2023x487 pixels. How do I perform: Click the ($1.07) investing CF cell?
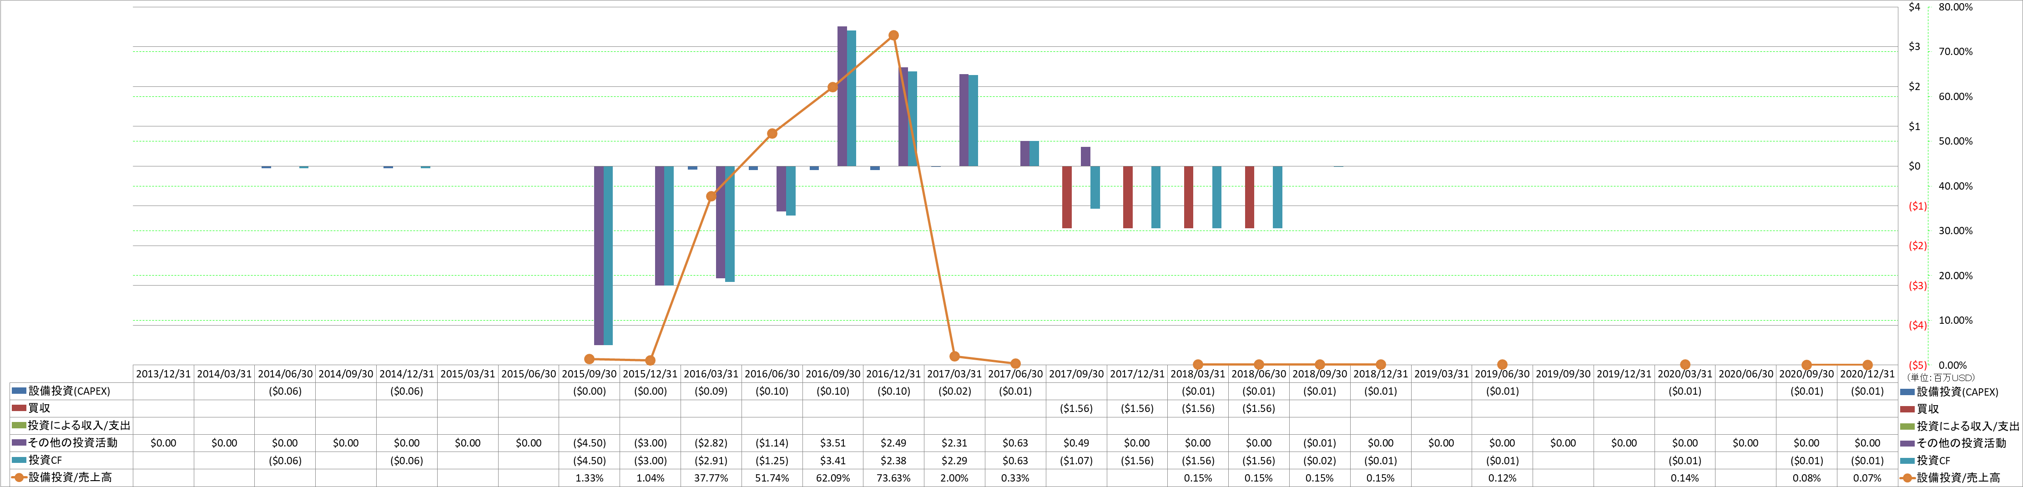click(x=1076, y=460)
